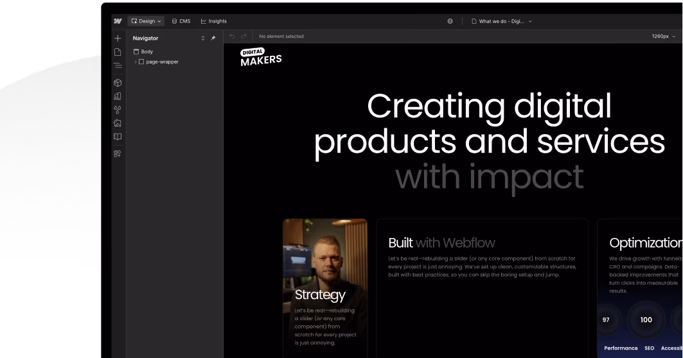Open the 'What we do' page switcher

tap(502, 21)
